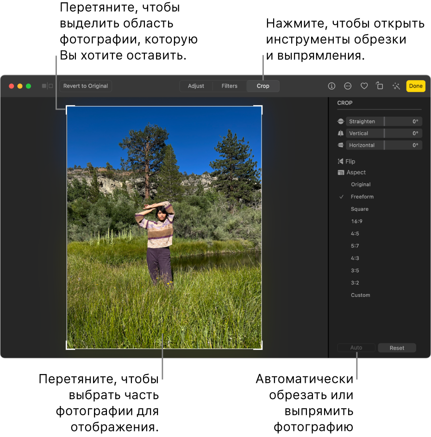Viewport: 431px width, 437px height.
Task: Click the Vertical perspective icon
Action: [341, 133]
